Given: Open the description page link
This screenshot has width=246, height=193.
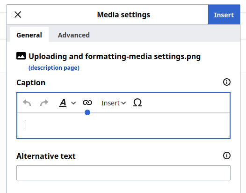Looking at the screenshot, I should point(54,68).
